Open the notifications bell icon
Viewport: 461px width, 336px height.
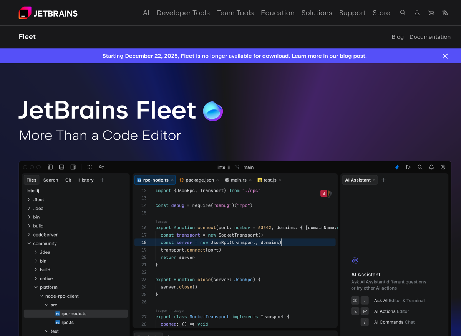(431, 167)
